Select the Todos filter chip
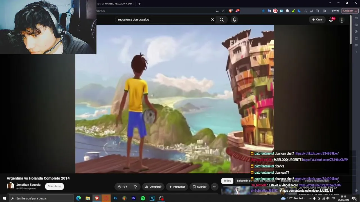The height and width of the screenshot is (202, 360). [x=227, y=181]
